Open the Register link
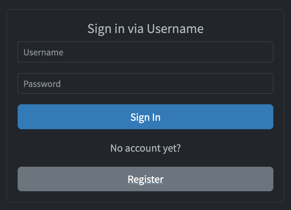The height and width of the screenshot is (210, 291). (145, 179)
